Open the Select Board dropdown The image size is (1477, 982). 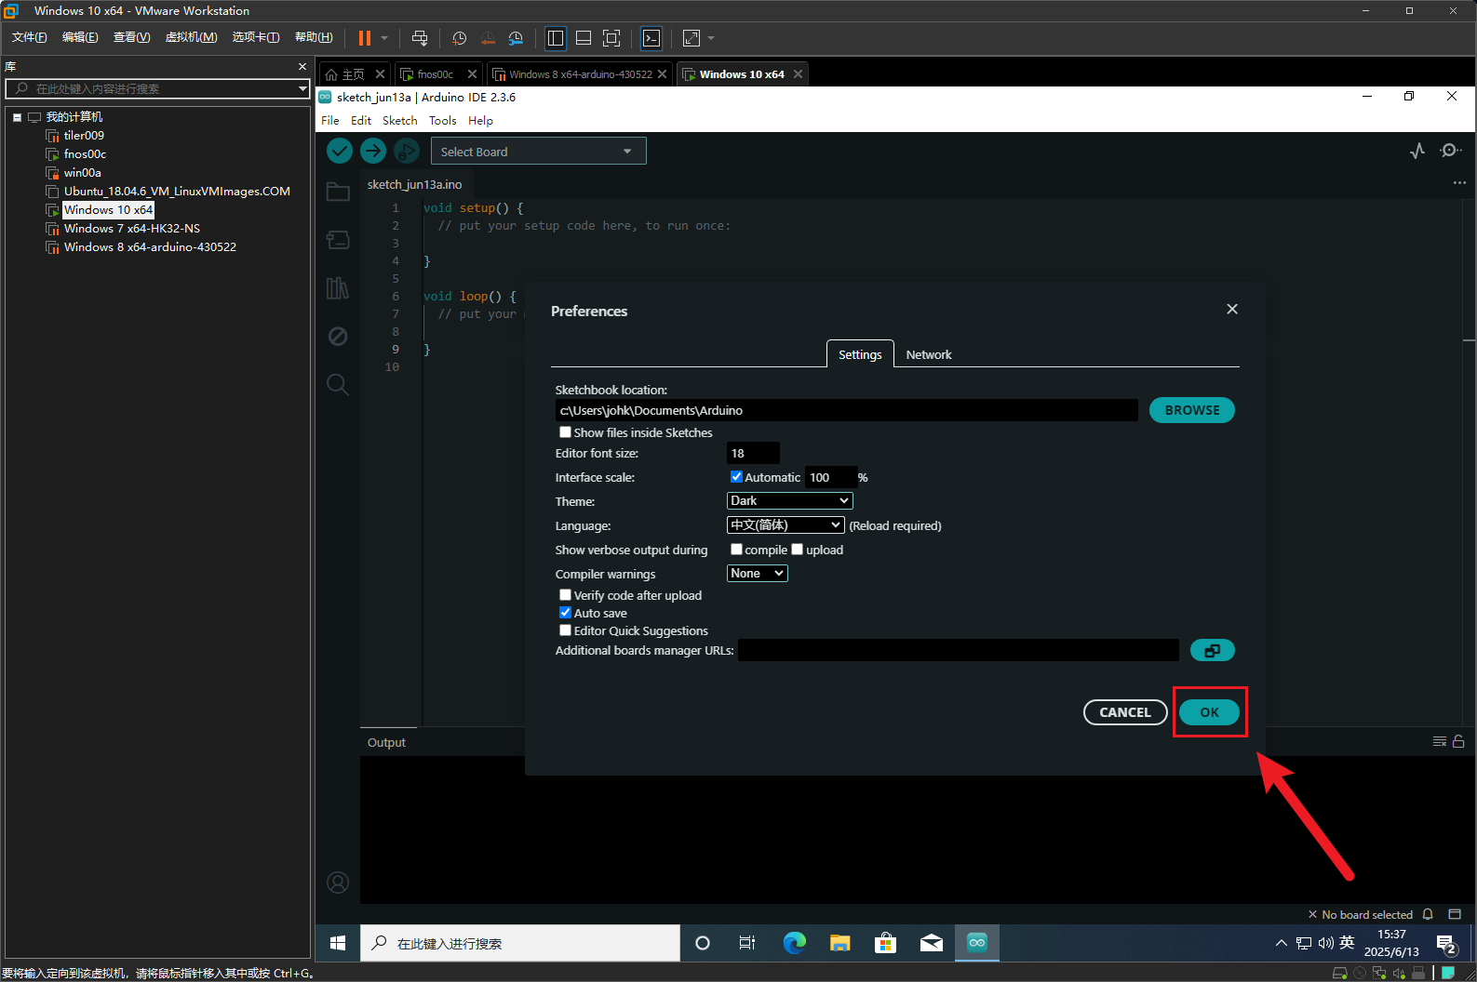tap(538, 151)
